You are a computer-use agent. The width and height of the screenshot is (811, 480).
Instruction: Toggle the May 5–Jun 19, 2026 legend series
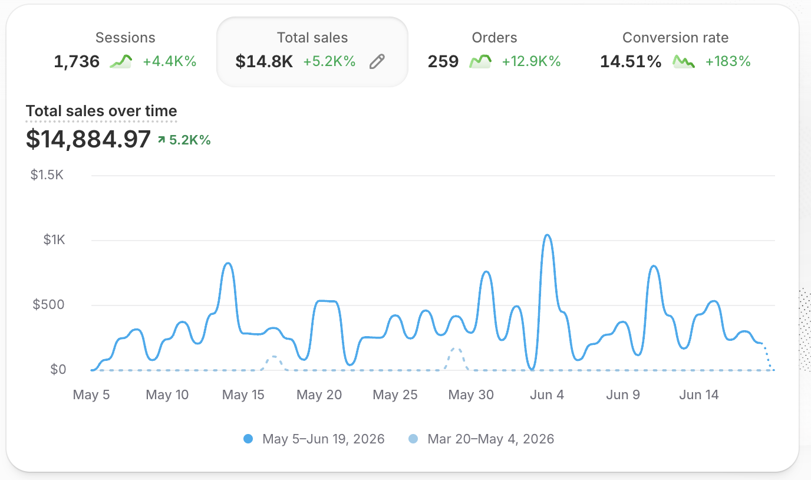point(314,439)
